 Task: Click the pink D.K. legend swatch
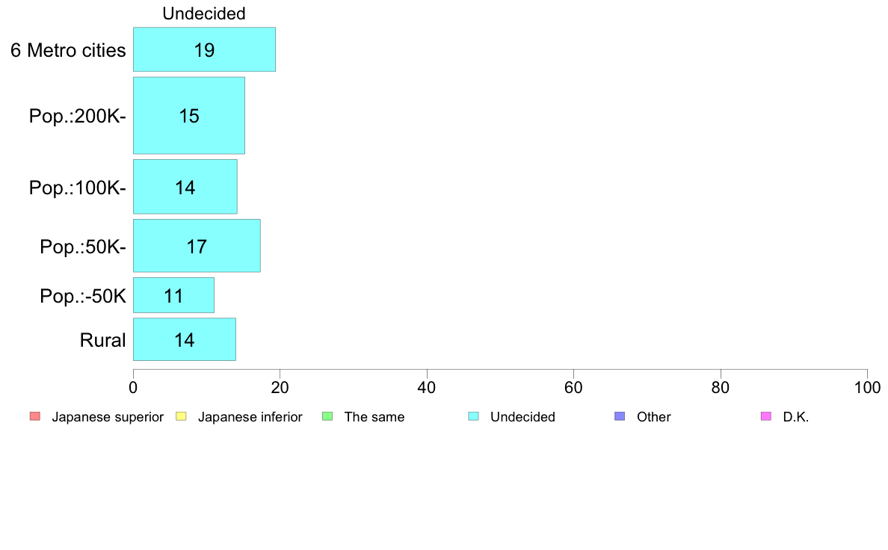766,416
